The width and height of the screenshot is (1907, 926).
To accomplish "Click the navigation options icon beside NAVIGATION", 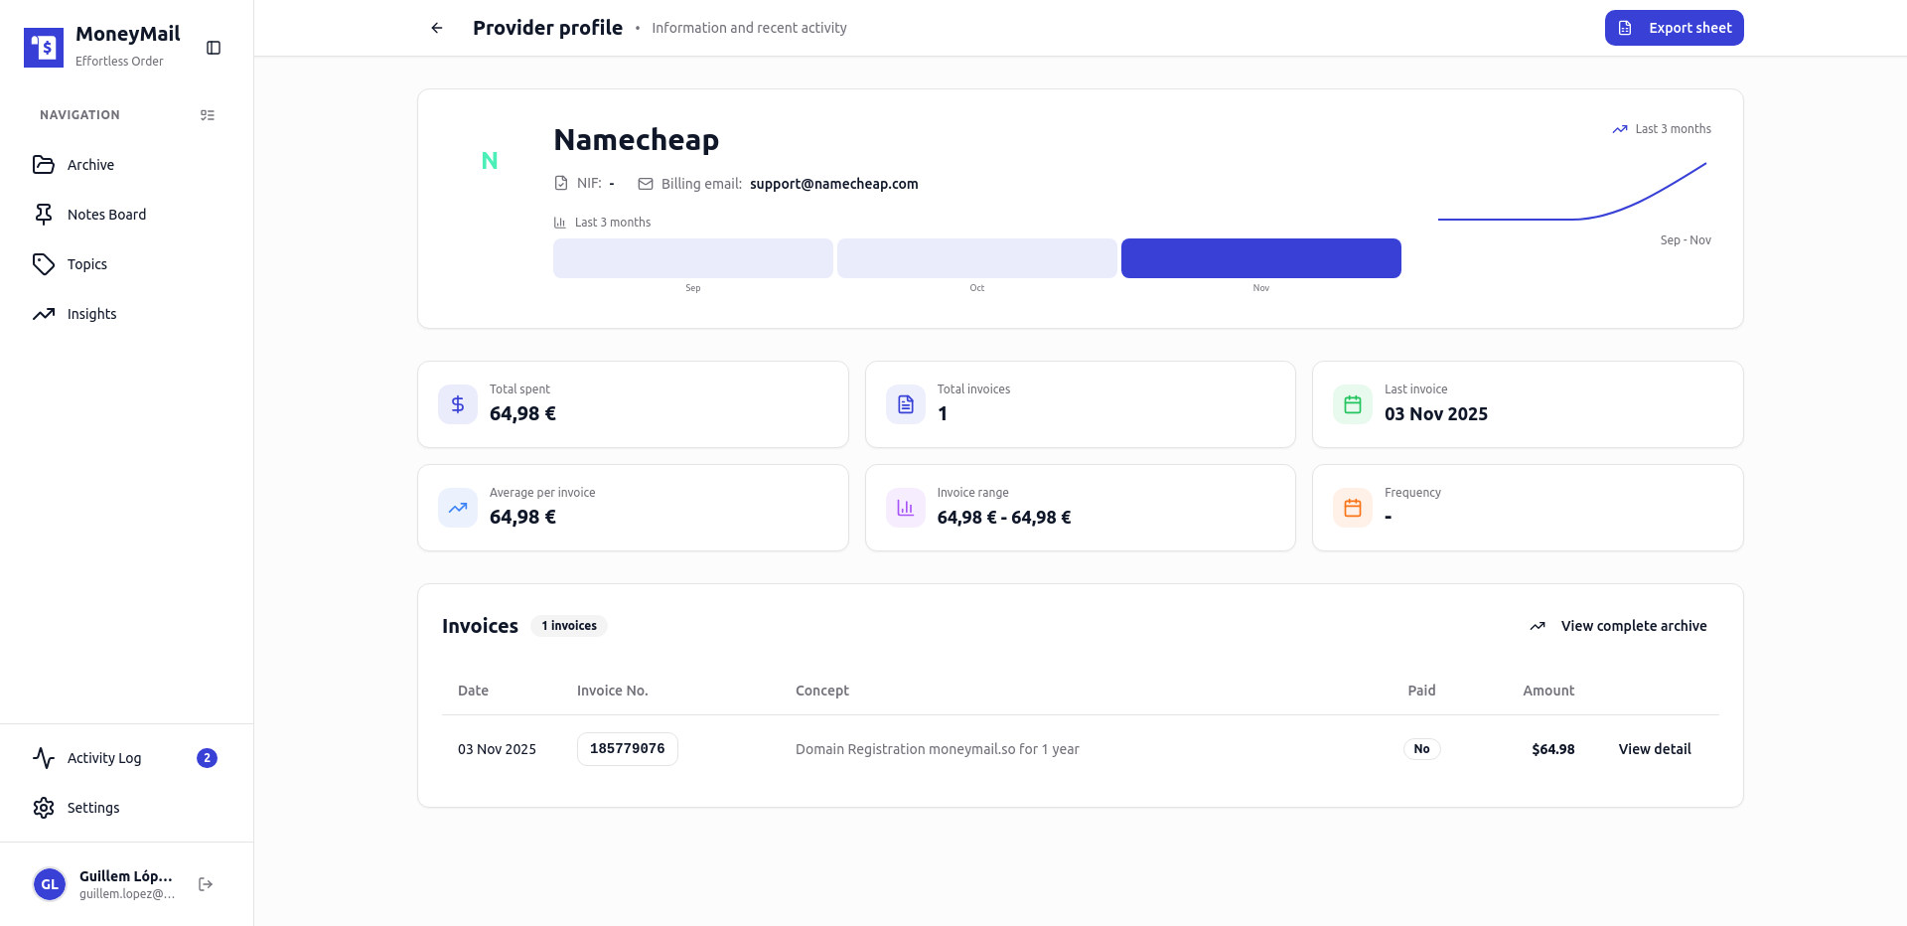I will 208,115.
